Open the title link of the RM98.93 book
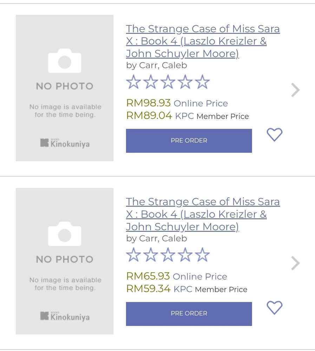This screenshot has width=315, height=351. (203, 41)
